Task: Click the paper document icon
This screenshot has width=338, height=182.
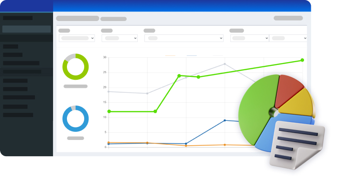Action: tap(297, 145)
